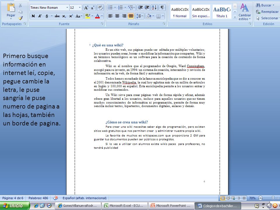Click the Cut scissors icon
This screenshot has height=210, width=280.
tap(20, 5)
